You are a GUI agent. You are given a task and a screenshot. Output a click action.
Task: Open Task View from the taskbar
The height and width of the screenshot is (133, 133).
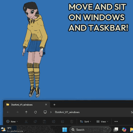(116, 130)
